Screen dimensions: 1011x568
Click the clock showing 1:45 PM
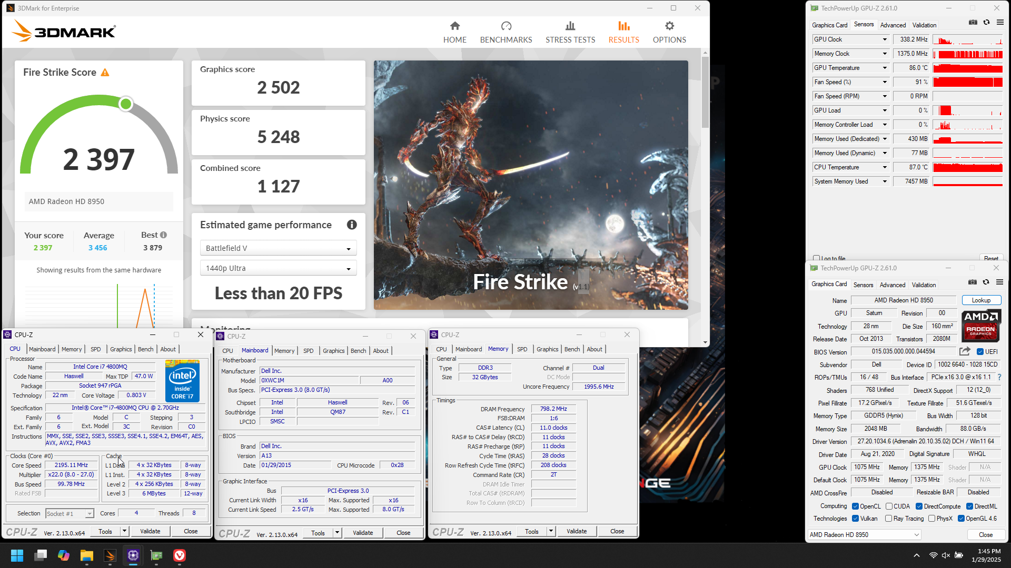(x=989, y=551)
